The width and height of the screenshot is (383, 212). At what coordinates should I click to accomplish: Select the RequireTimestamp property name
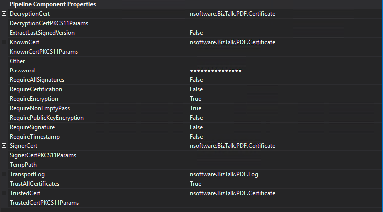[35, 137]
